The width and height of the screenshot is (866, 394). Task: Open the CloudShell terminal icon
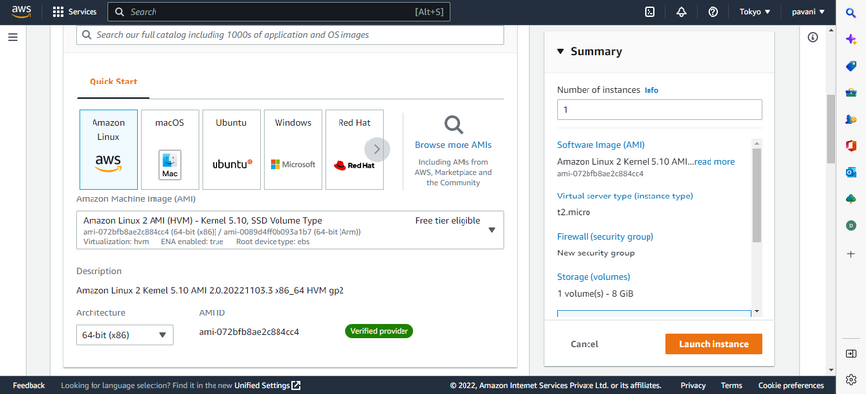click(x=649, y=12)
